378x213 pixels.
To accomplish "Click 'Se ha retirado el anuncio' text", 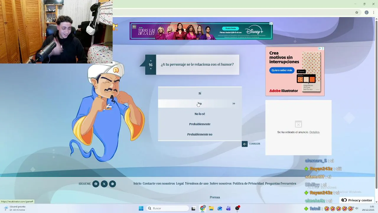I will (293, 132).
